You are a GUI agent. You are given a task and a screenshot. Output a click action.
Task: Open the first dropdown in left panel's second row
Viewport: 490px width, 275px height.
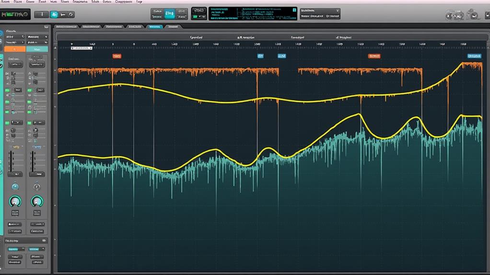[15, 42]
